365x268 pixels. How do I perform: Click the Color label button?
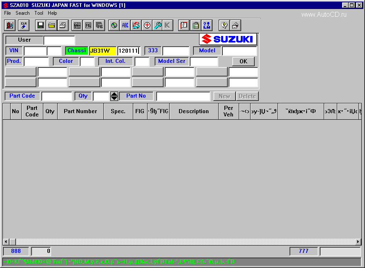pyautogui.click(x=66, y=61)
